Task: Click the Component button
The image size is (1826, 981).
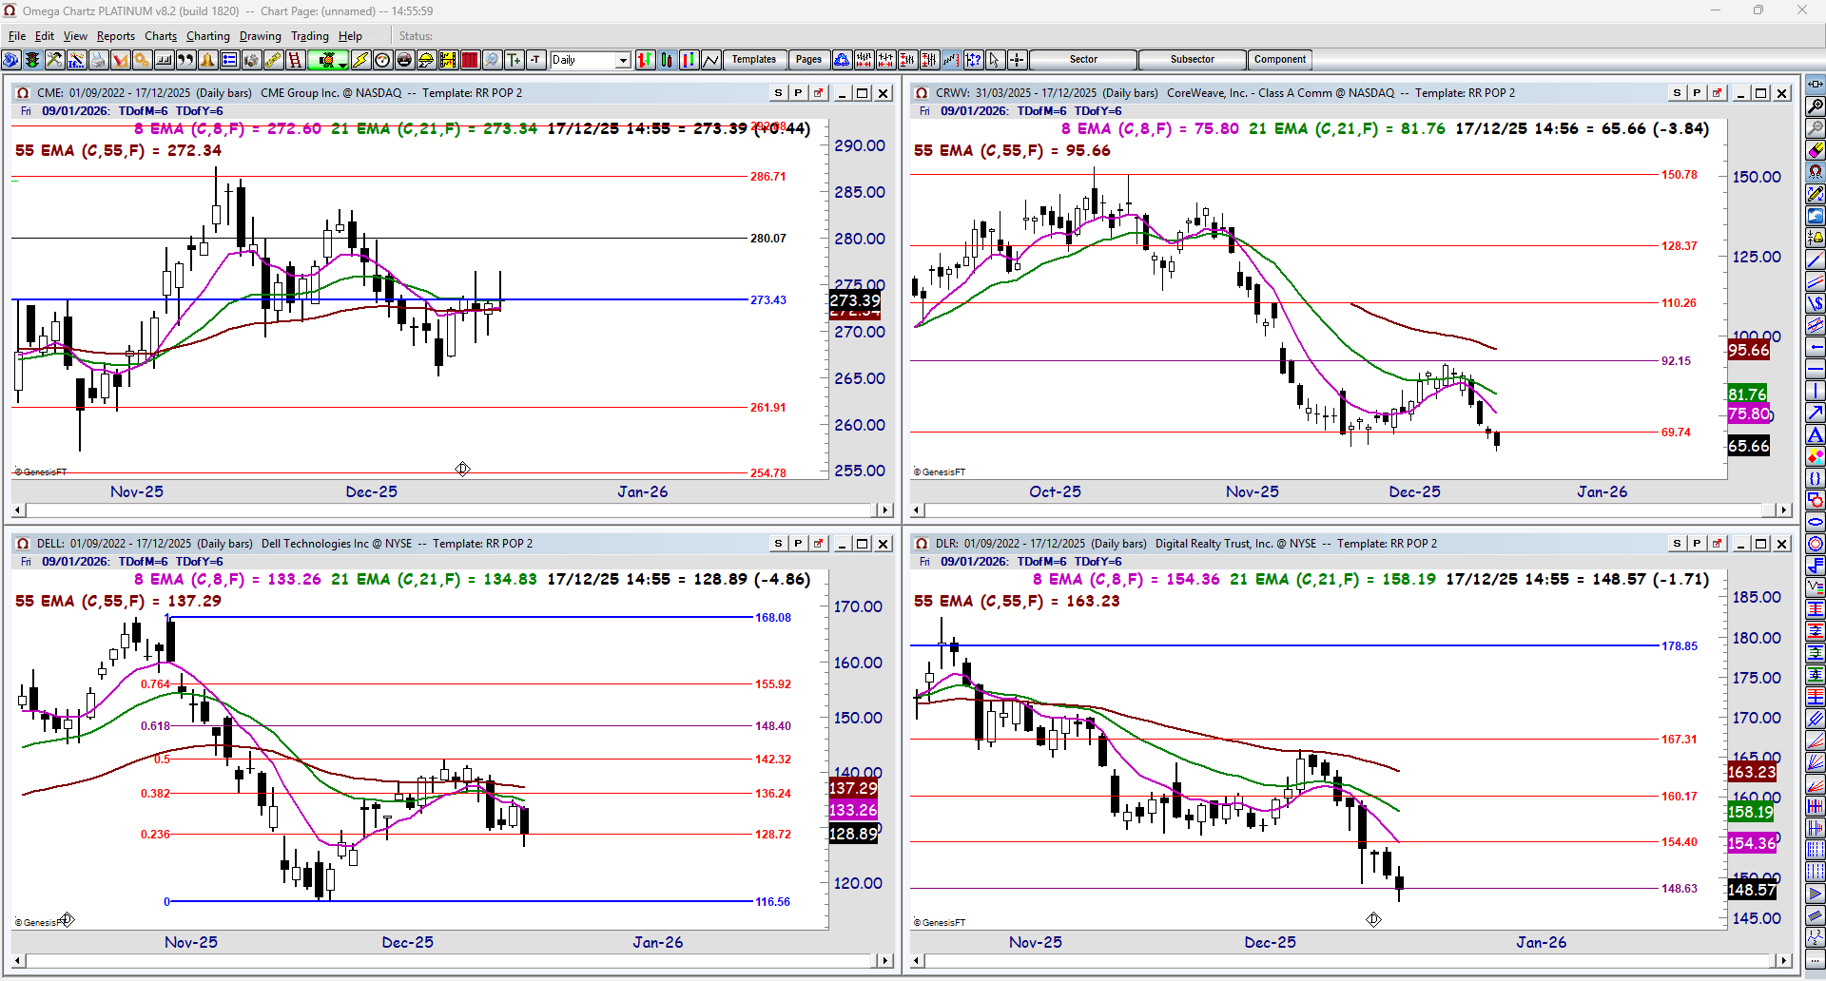Action: coord(1280,60)
